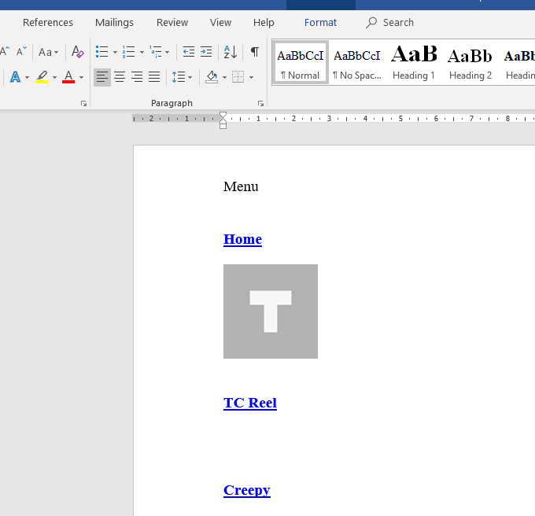
Task: Apply the yellow text highlight color
Action: 42,77
